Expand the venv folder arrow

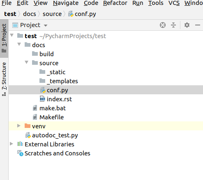(x=19, y=126)
